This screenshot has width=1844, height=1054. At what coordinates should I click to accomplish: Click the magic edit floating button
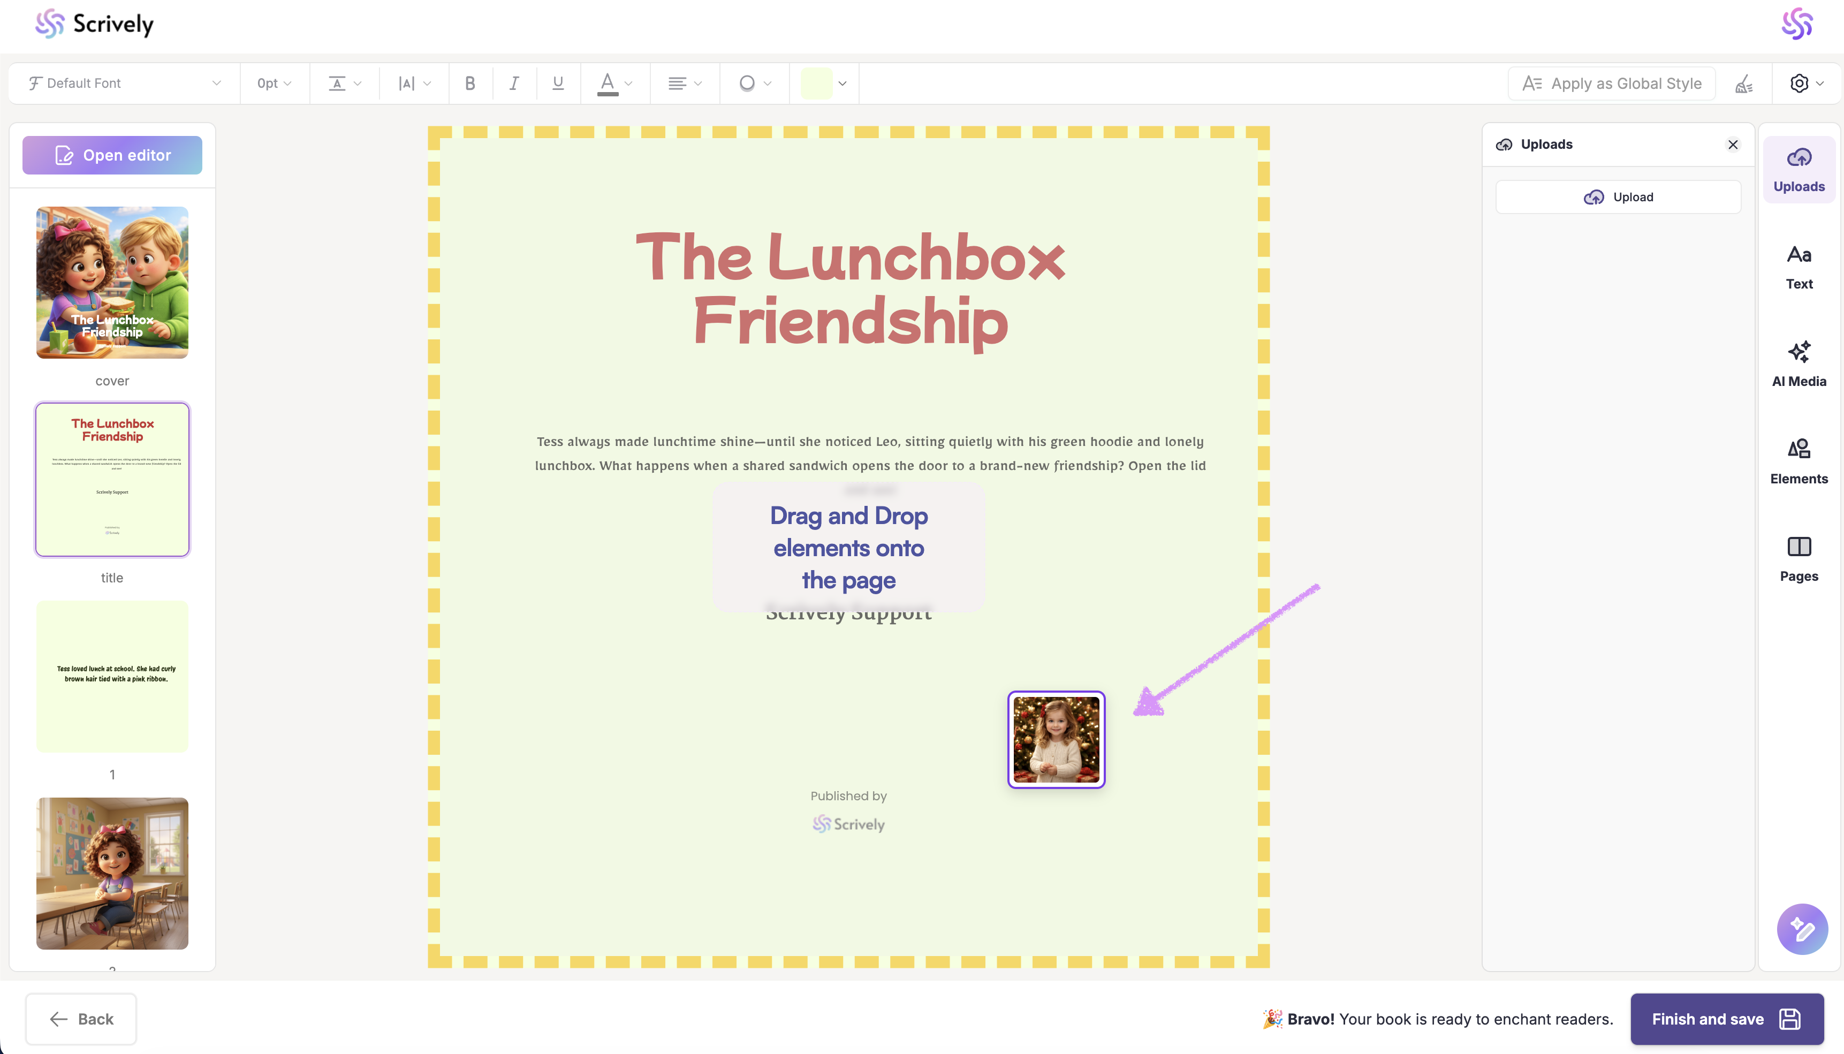click(x=1801, y=929)
